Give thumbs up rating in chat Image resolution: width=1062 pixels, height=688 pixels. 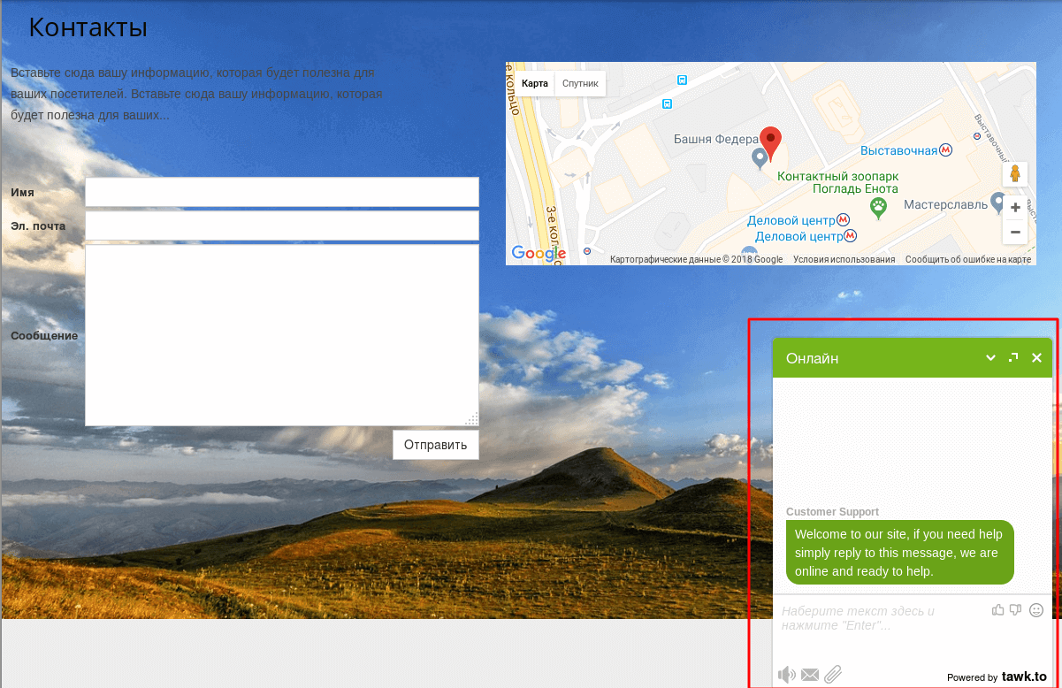998,609
